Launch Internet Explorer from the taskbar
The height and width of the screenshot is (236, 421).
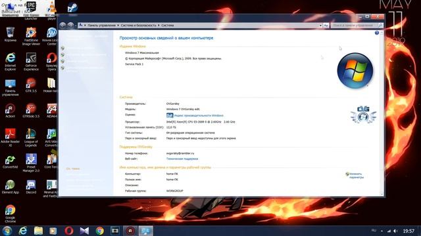(x=23, y=231)
